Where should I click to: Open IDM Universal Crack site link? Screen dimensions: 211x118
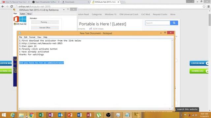tap(129, 14)
